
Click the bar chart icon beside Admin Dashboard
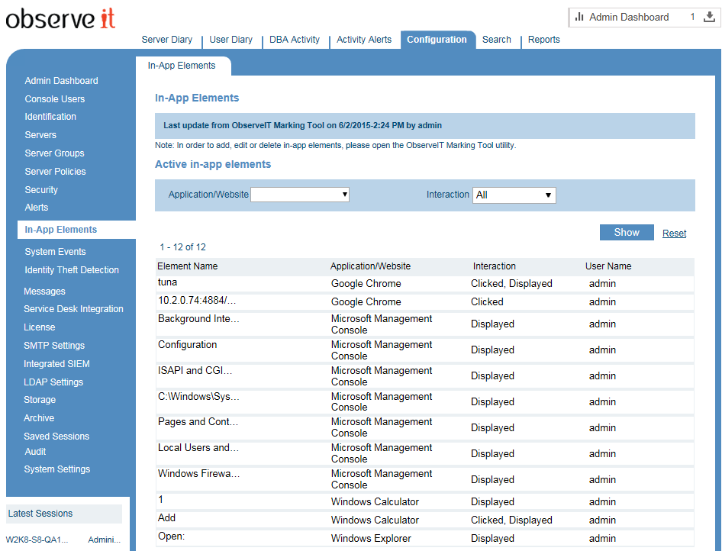coord(579,17)
